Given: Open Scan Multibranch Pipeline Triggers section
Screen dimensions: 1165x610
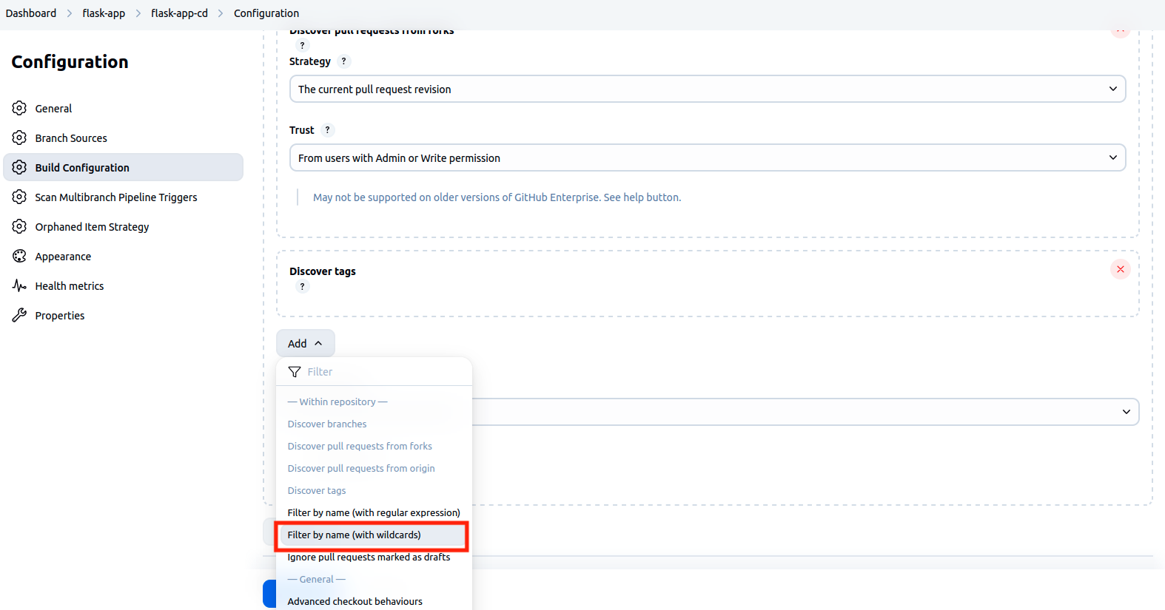Looking at the screenshot, I should [x=115, y=197].
